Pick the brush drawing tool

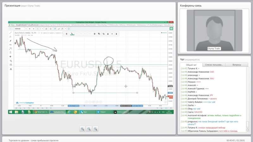tap(10, 40)
